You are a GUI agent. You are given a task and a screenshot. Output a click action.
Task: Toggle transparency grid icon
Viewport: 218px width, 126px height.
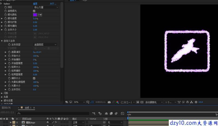tap(142, 102)
